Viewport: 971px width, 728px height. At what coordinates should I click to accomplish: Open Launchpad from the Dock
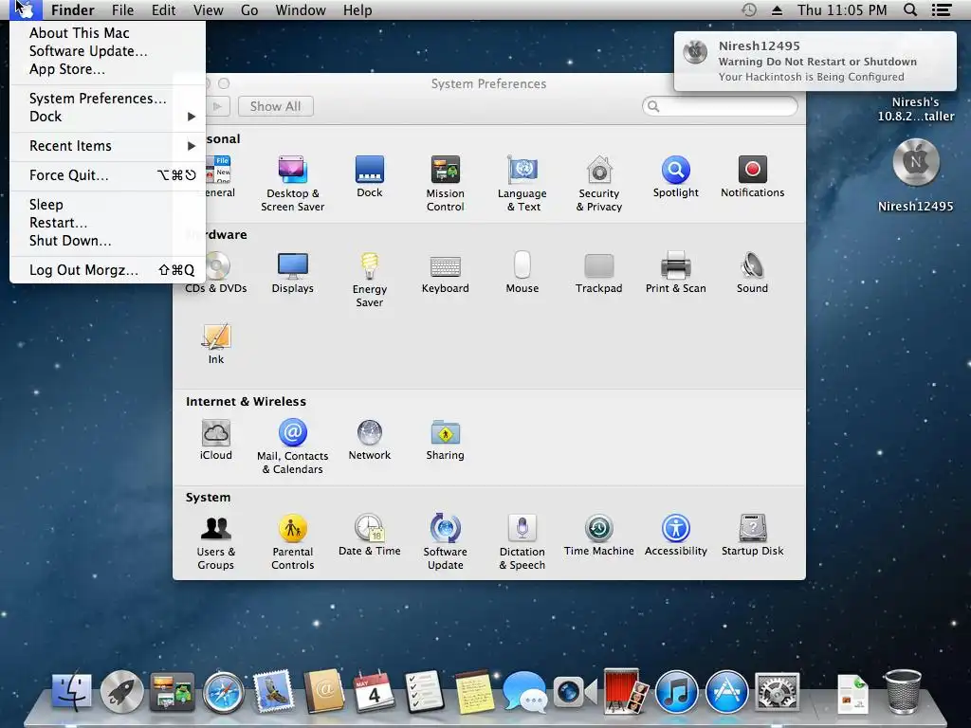point(122,691)
